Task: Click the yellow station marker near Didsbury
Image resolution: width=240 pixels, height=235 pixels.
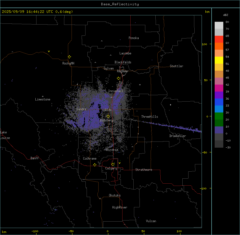Action: click(108, 116)
